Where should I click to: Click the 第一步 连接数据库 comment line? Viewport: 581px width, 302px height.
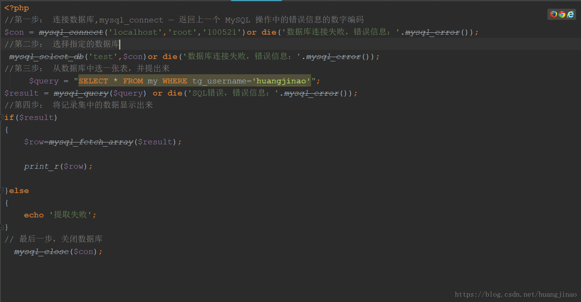184,20
